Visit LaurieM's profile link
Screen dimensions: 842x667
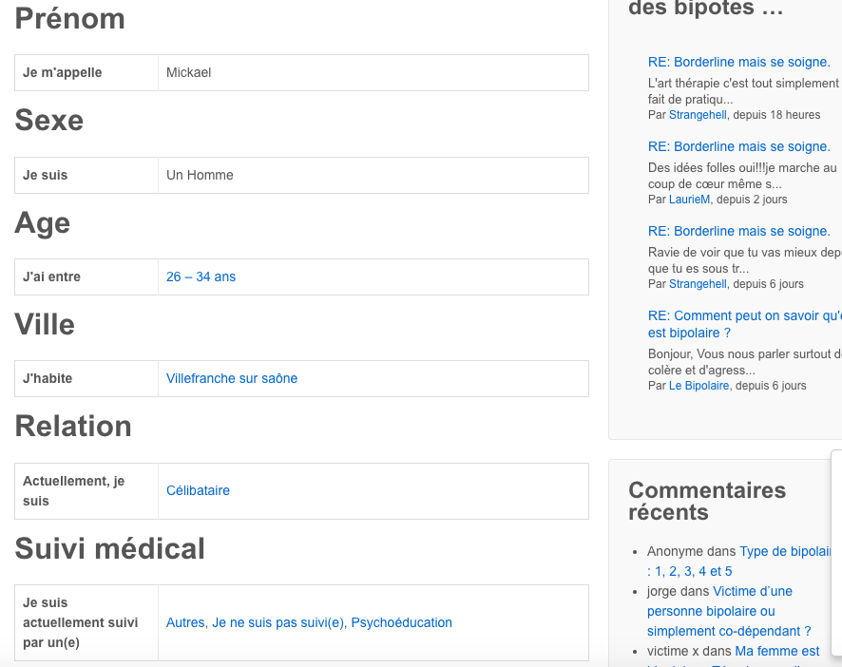point(689,200)
